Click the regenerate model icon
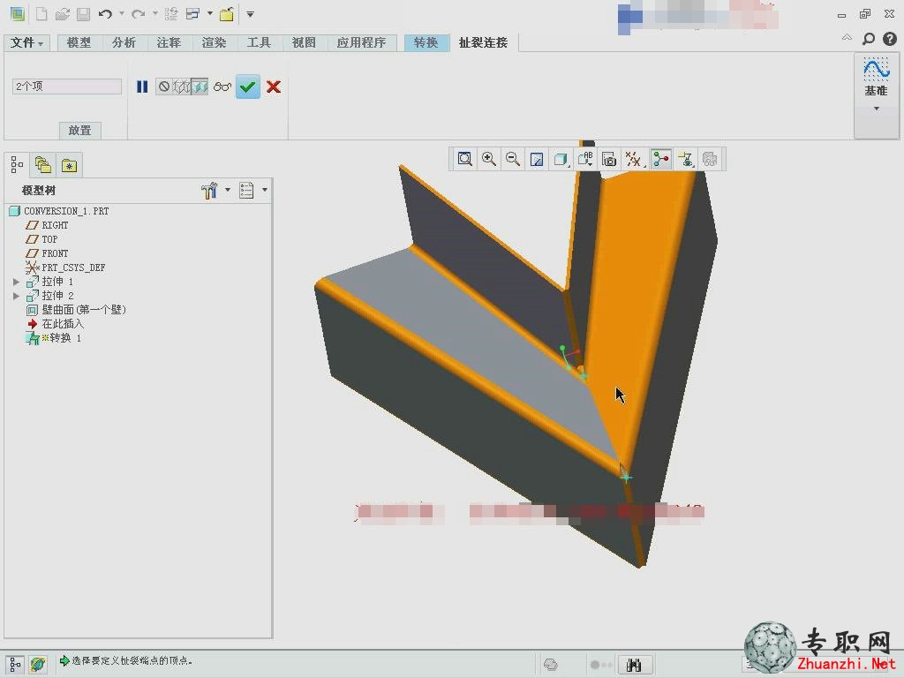 click(x=170, y=14)
